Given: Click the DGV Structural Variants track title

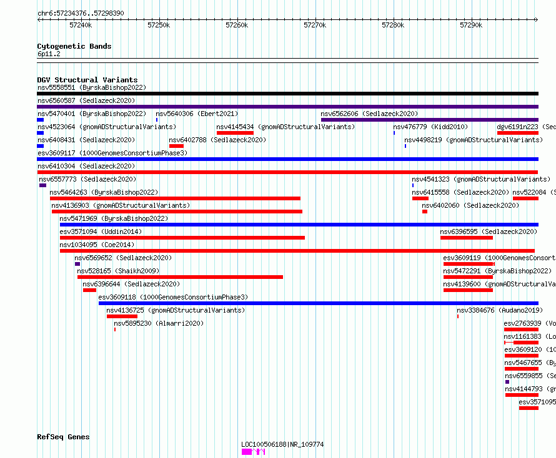Looking at the screenshot, I should click(x=87, y=80).
